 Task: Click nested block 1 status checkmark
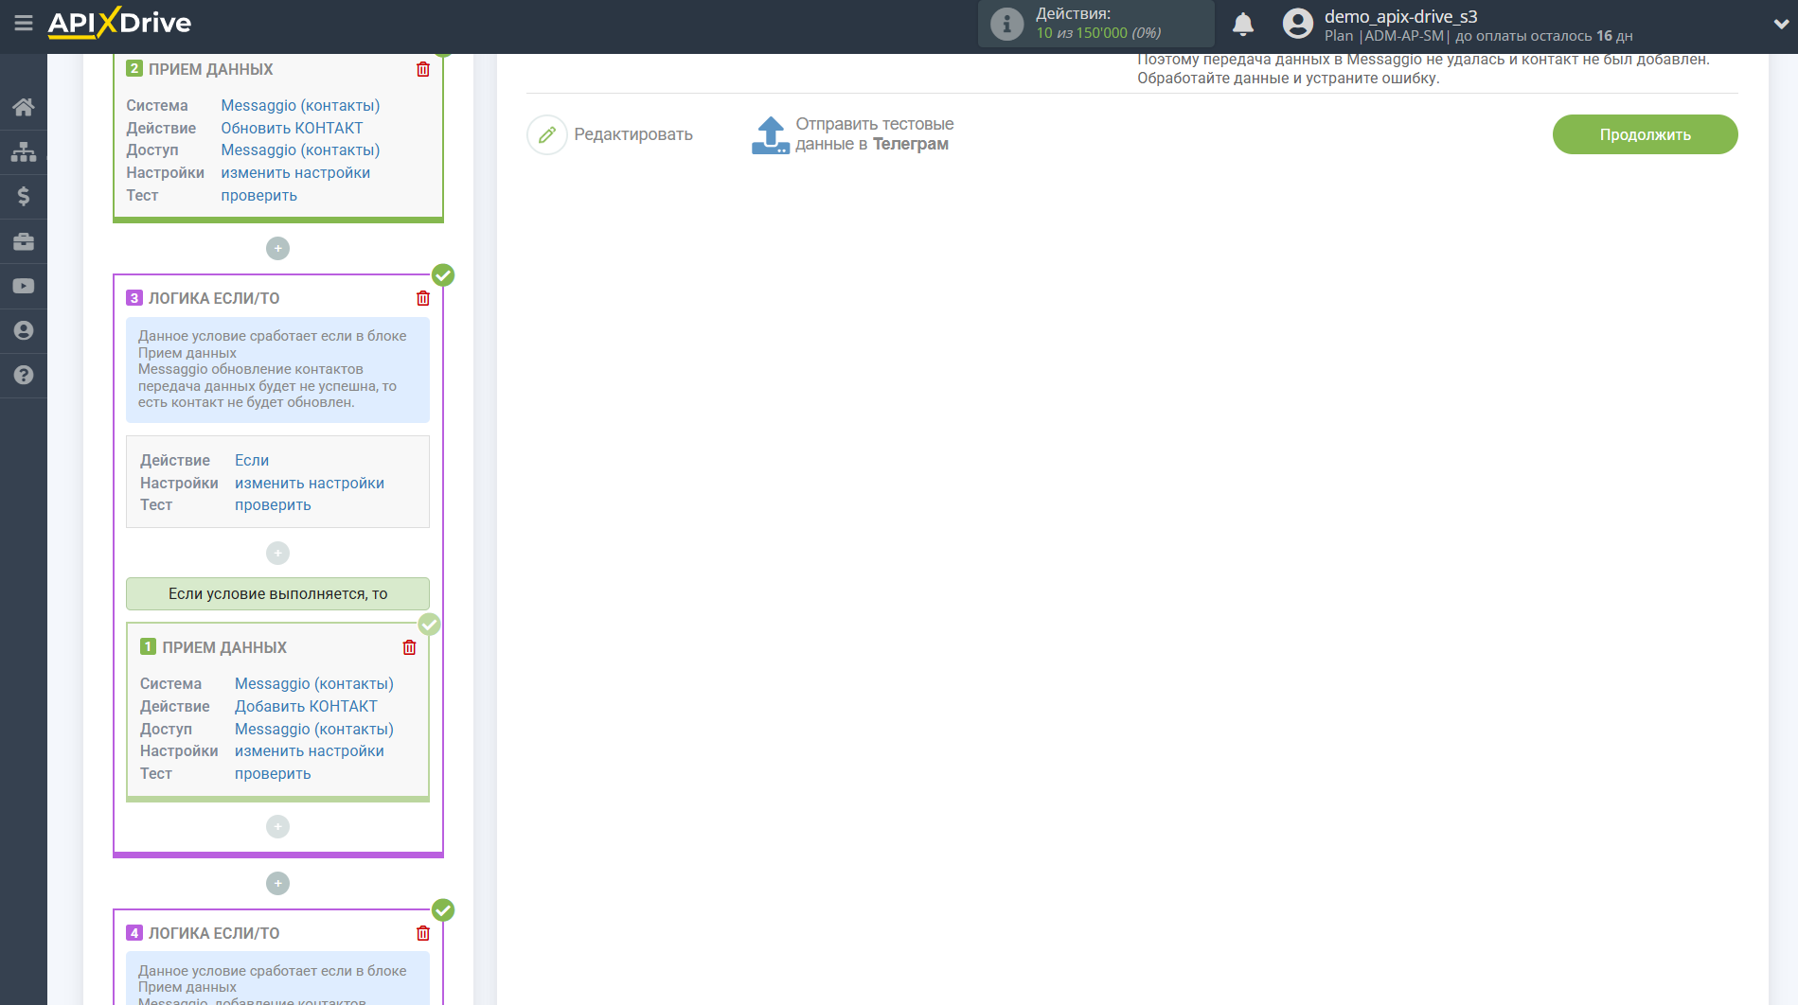pyautogui.click(x=429, y=625)
